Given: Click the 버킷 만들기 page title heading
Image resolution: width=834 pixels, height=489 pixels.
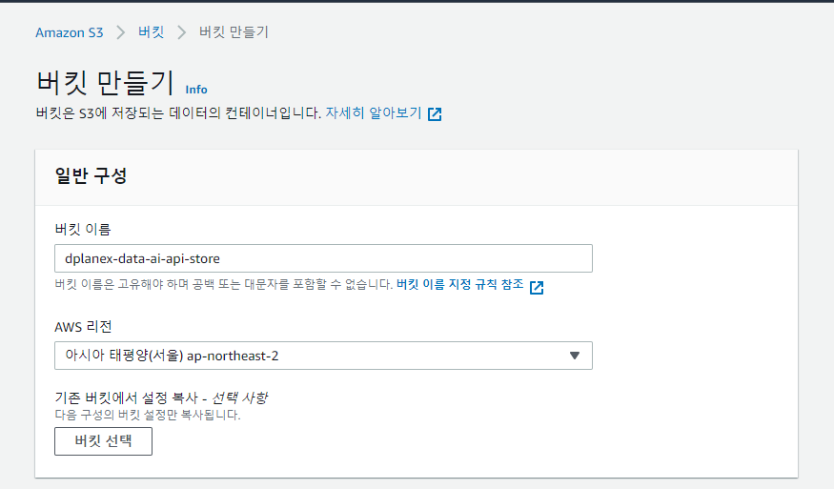Looking at the screenshot, I should 105,83.
